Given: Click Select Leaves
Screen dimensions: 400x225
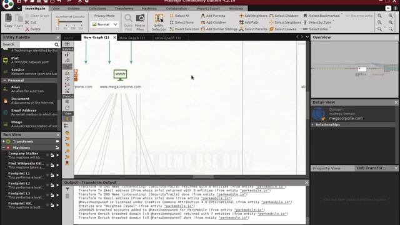Looking at the screenshot, I should (282, 29).
